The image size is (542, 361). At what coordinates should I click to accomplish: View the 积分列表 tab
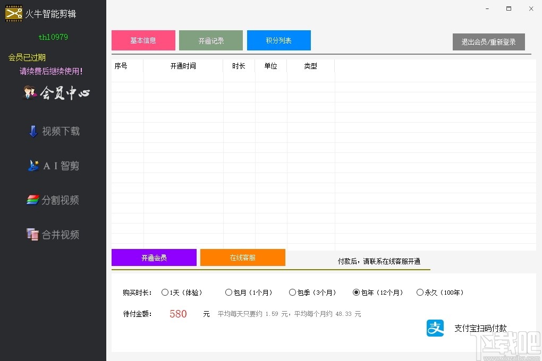coord(278,40)
